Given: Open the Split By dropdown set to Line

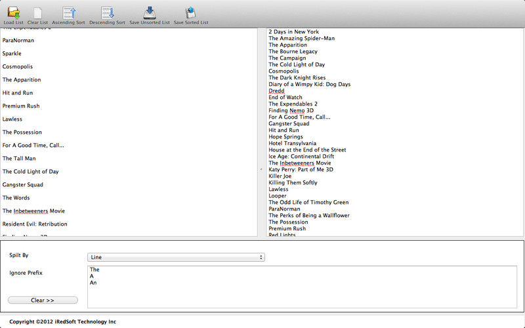Looking at the screenshot, I should tap(176, 257).
